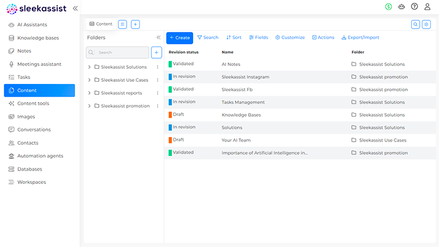439x247 pixels.
Task: Open options menu for Sleekassist Solutions folder
Action: click(157, 67)
